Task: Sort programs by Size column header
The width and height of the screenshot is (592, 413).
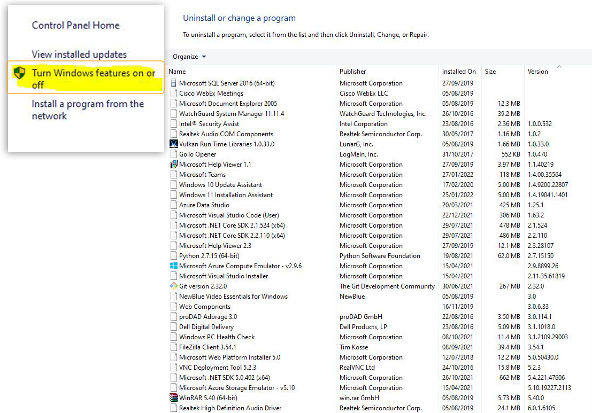Action: pos(490,71)
